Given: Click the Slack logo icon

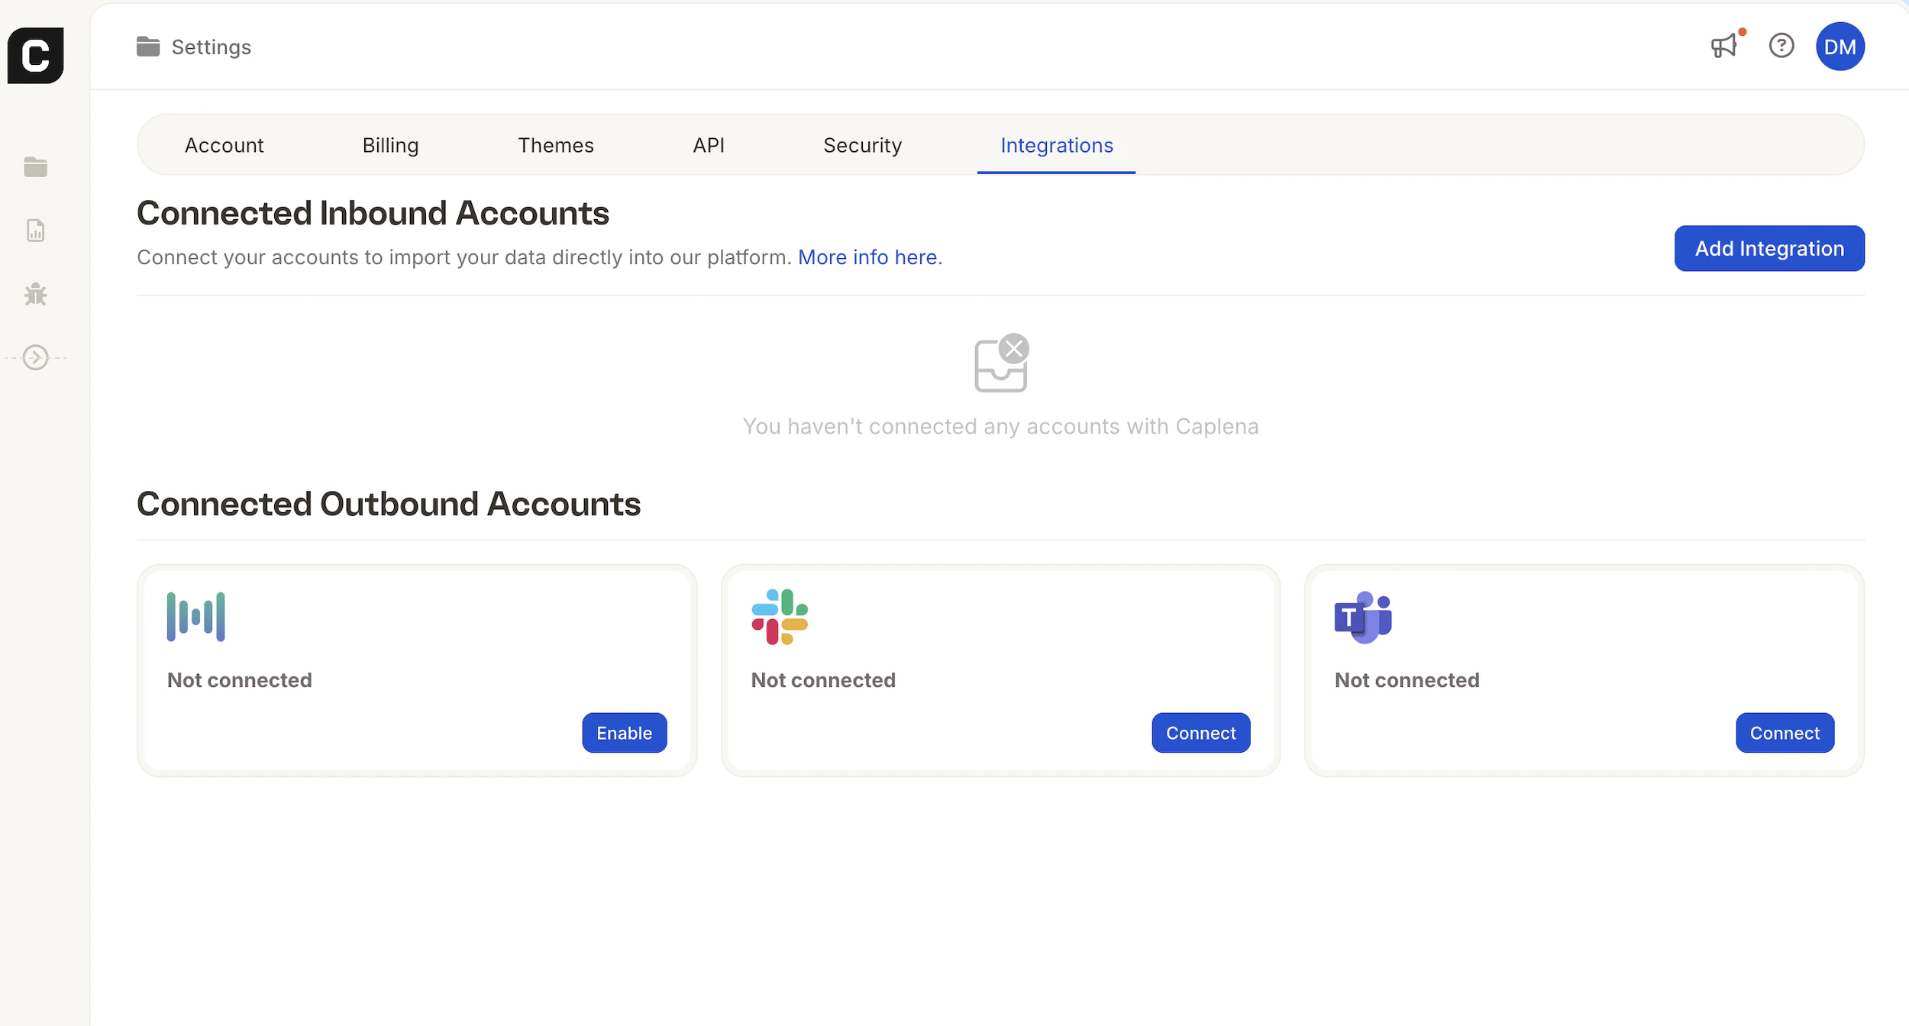Looking at the screenshot, I should 780,617.
